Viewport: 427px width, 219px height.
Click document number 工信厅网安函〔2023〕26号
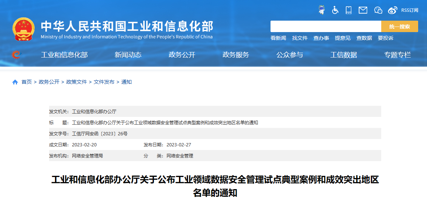coord(100,133)
